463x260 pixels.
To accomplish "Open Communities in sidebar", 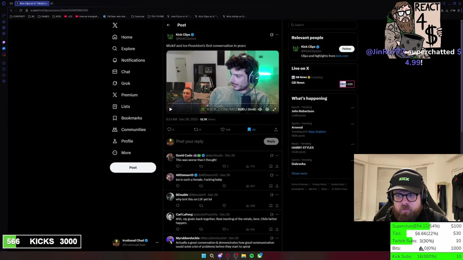I will click(x=129, y=130).
